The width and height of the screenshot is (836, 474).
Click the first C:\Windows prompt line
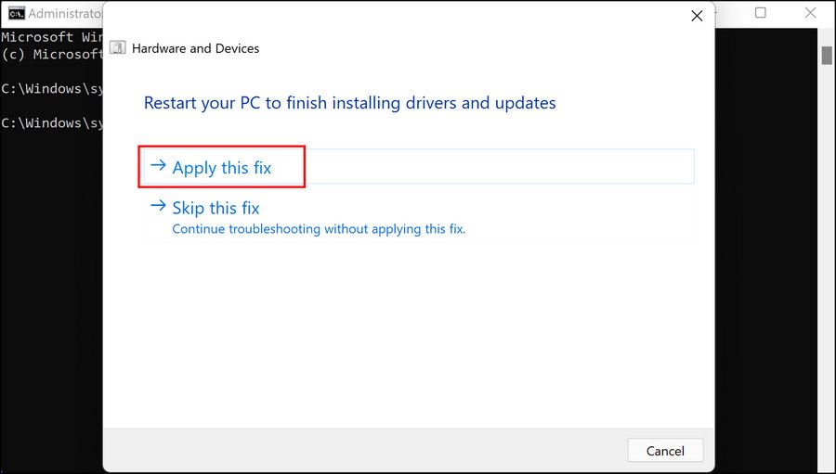pyautogui.click(x=51, y=89)
